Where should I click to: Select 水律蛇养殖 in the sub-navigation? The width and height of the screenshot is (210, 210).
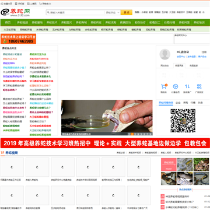(42, 30)
